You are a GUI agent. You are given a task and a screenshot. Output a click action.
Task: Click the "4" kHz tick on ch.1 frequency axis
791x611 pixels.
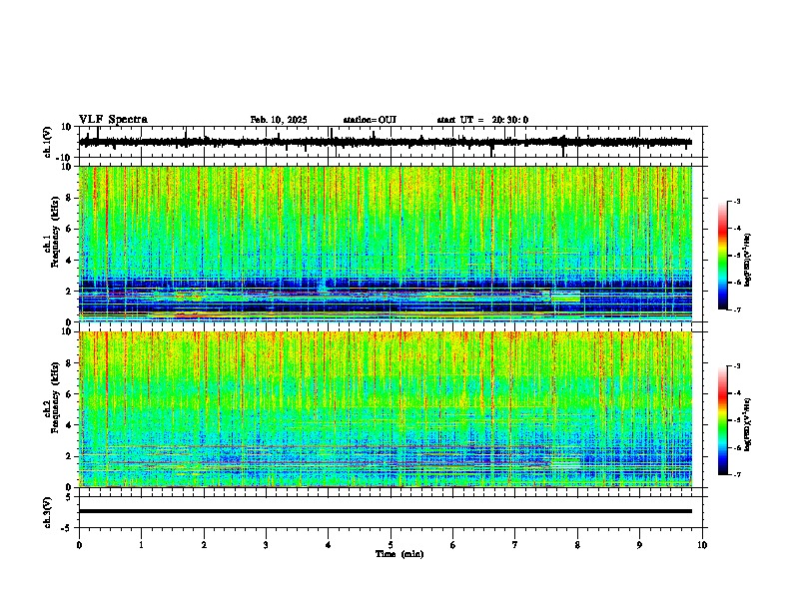[x=69, y=261]
